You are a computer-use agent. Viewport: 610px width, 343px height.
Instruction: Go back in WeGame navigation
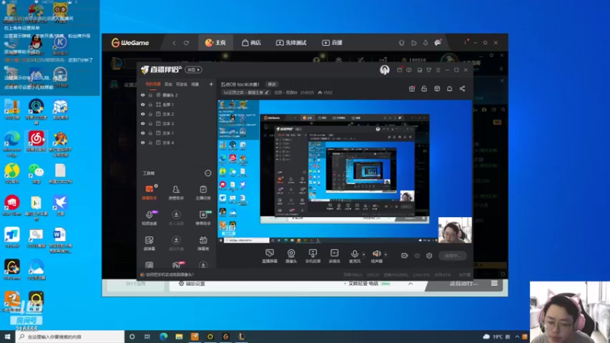[x=174, y=43]
